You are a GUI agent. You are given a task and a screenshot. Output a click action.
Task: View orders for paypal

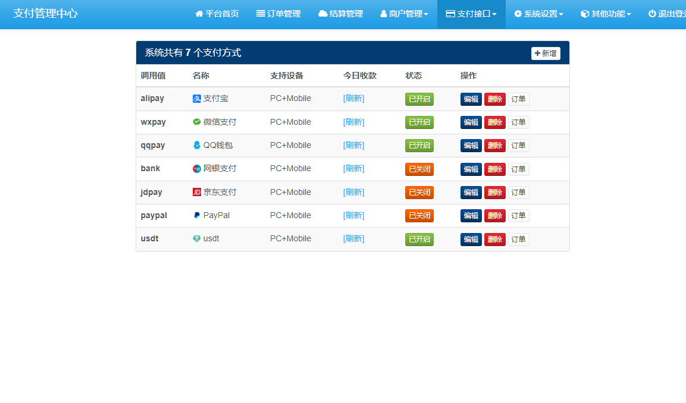tap(518, 216)
